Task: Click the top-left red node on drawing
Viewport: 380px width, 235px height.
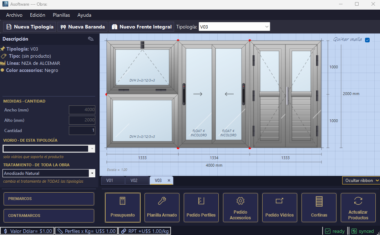Action: point(178,40)
